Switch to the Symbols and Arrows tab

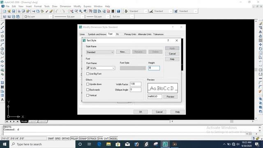tap(97, 34)
